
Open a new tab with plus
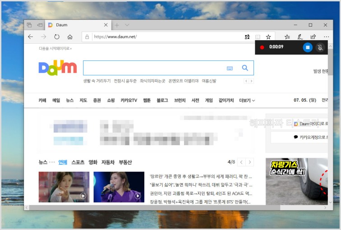[x=117, y=25]
